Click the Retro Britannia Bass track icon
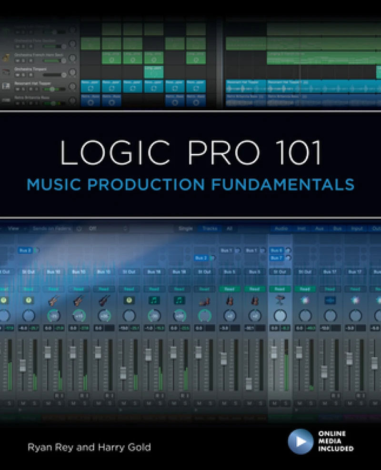Viewport: 381px width, 470px height. click(x=5, y=100)
